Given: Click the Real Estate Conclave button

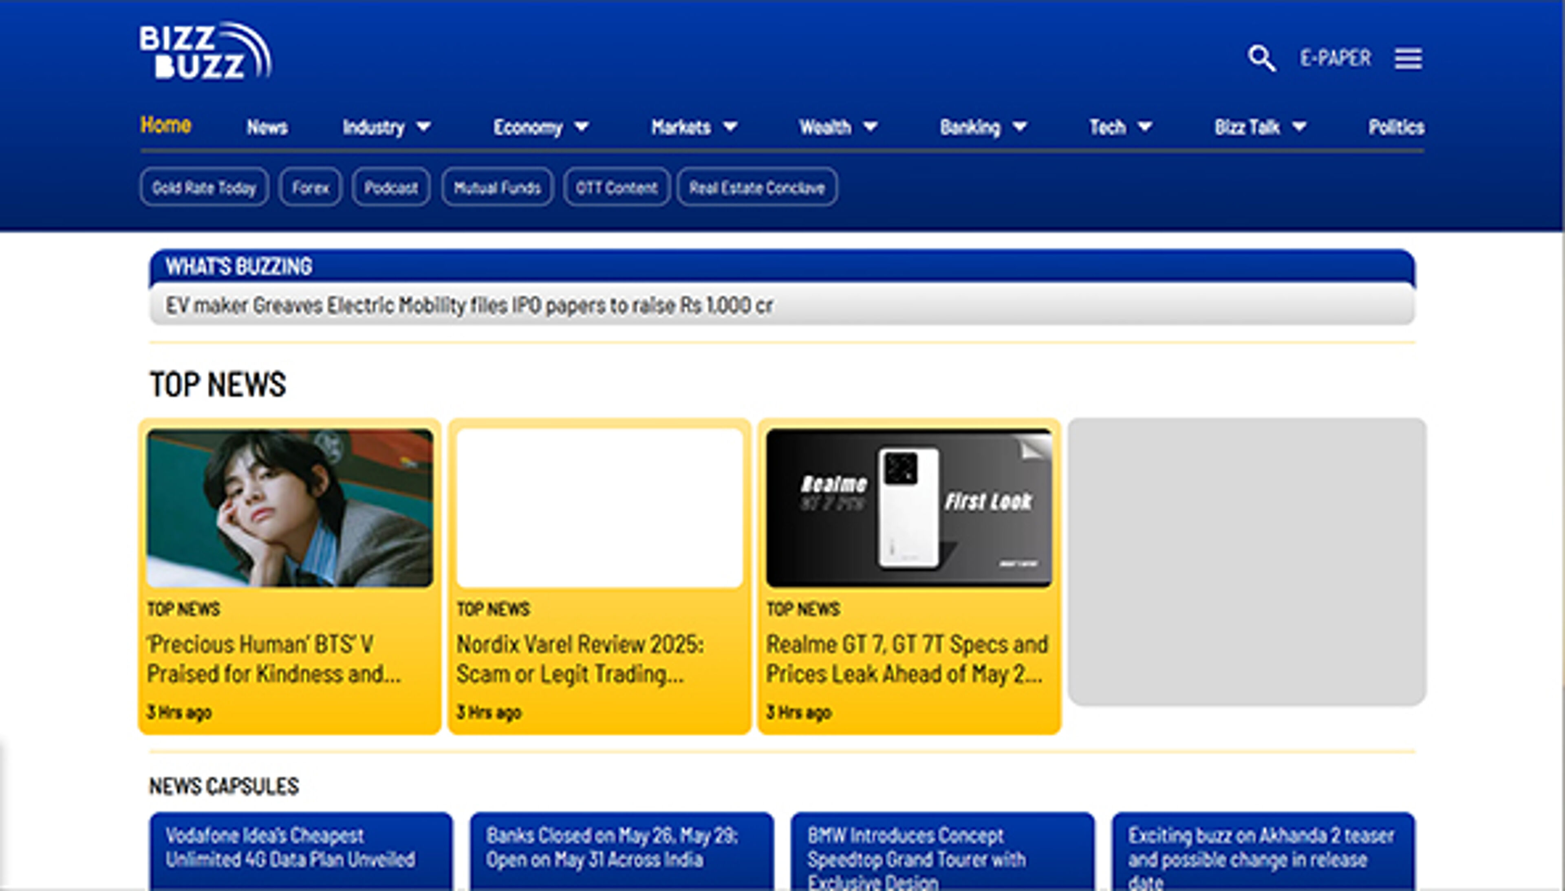Looking at the screenshot, I should (x=757, y=187).
